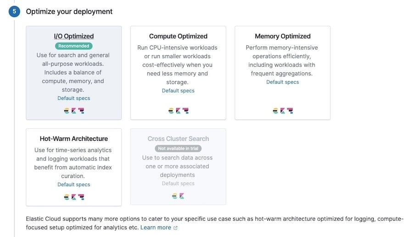
Task: Click the Elasticsearch icon in Compute Optimized card
Action: pos(171,110)
